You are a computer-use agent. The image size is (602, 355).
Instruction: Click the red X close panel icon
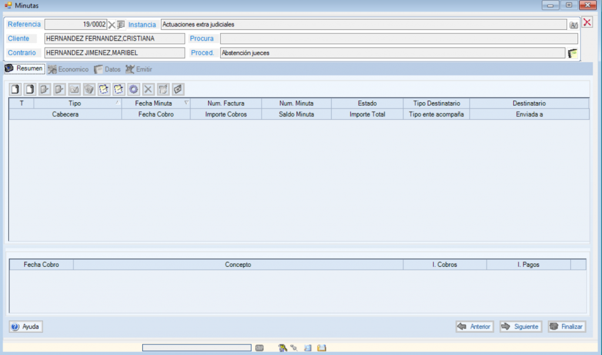click(587, 23)
